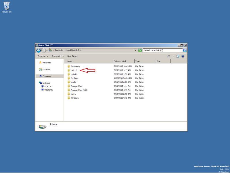Open the Recycle Bin desktop icon
This screenshot has height=173, width=230.
pyautogui.click(x=7, y=7)
